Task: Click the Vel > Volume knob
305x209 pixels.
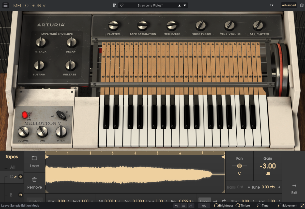Action: pos(230,25)
